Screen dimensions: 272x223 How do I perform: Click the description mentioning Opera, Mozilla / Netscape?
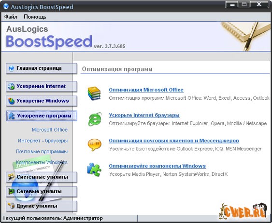click(187, 123)
